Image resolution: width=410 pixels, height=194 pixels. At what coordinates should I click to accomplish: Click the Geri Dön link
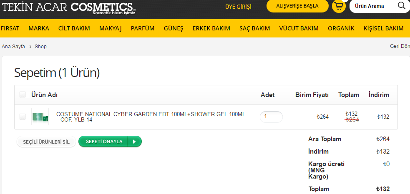pos(400,46)
